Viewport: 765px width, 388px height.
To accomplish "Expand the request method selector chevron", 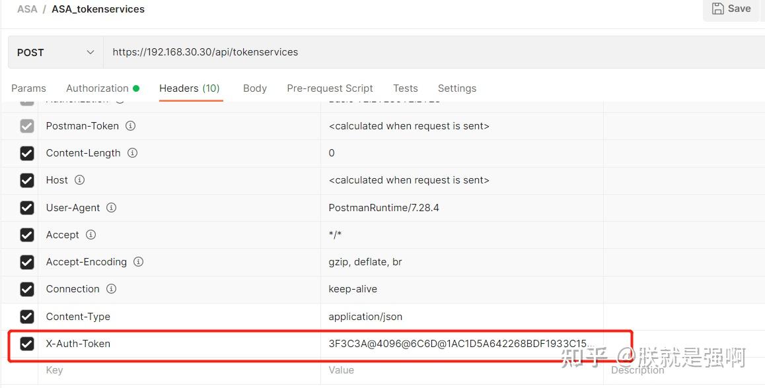I will pos(91,51).
